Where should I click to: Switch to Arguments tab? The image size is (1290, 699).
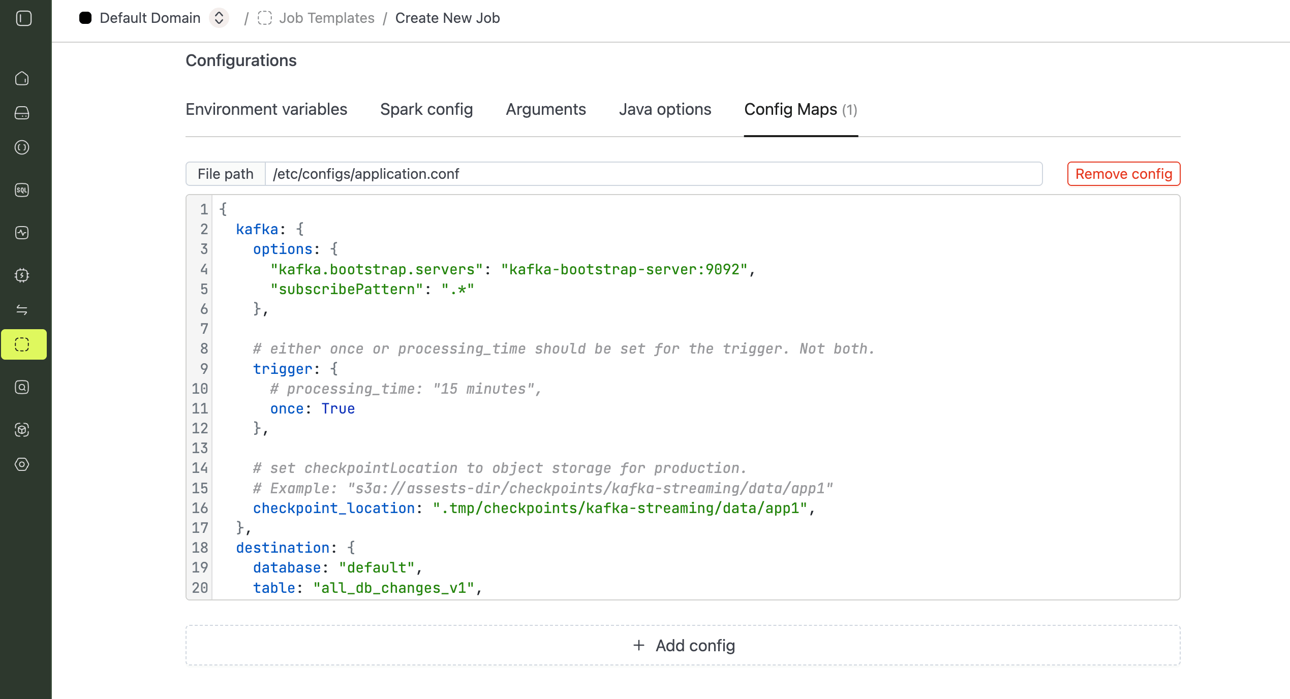coord(546,109)
